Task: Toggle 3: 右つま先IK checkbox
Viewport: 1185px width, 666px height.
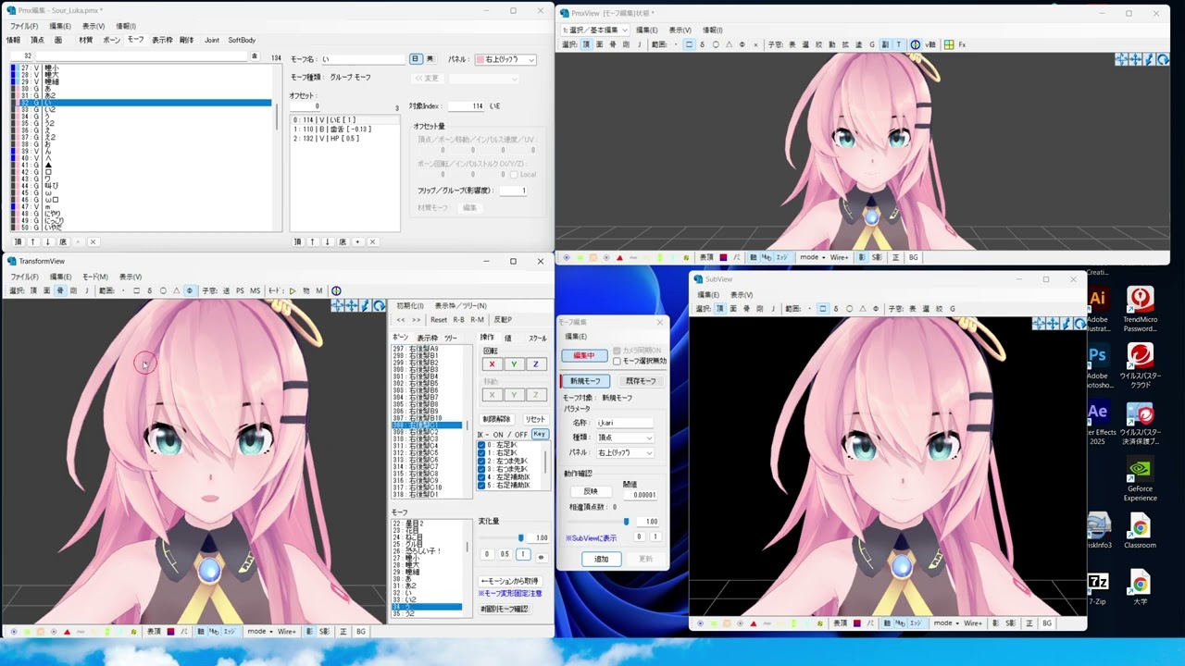Action: [x=481, y=469]
